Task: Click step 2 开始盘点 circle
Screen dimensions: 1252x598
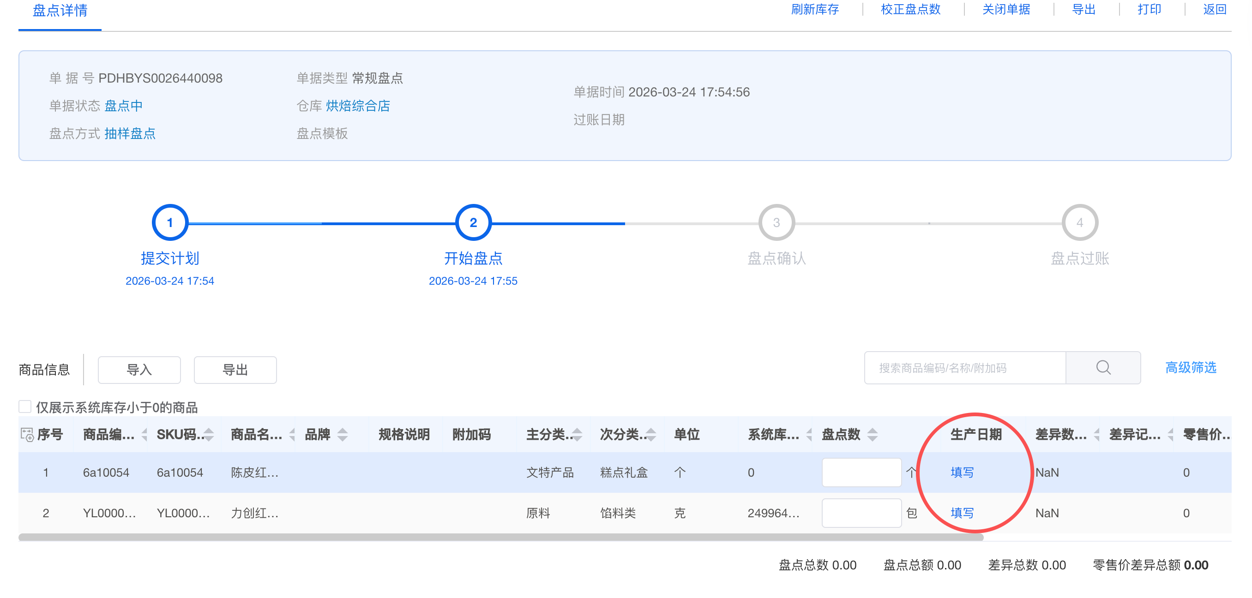Action: [473, 222]
